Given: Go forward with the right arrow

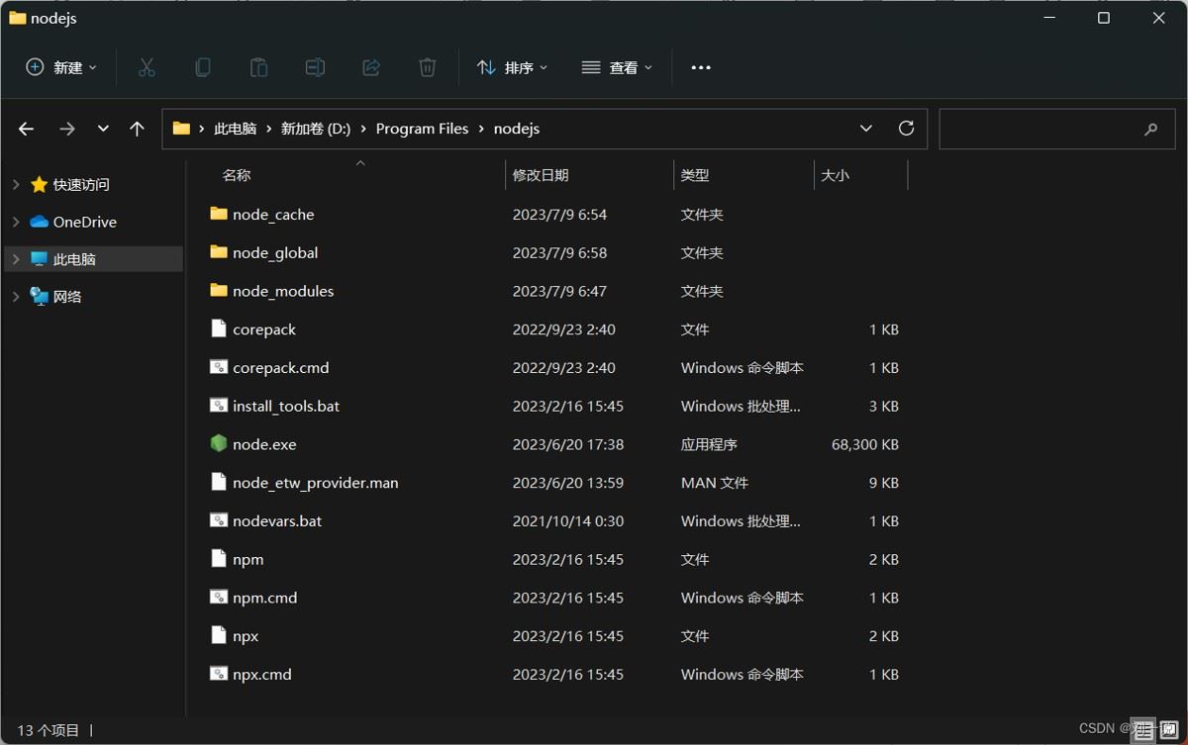Looking at the screenshot, I should pos(66,129).
